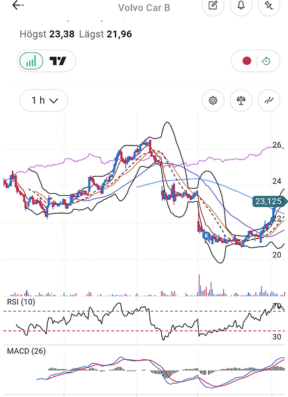288x397 pixels.
Task: Tap the tallest red volume bar
Action: coord(199,285)
